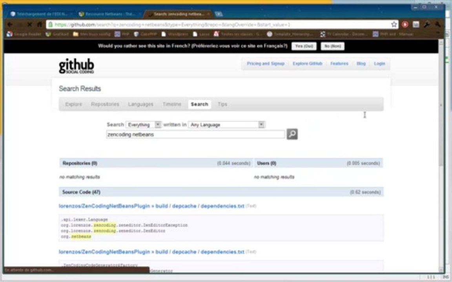The image size is (452, 282).
Task: Open the Blog link
Action: click(361, 63)
